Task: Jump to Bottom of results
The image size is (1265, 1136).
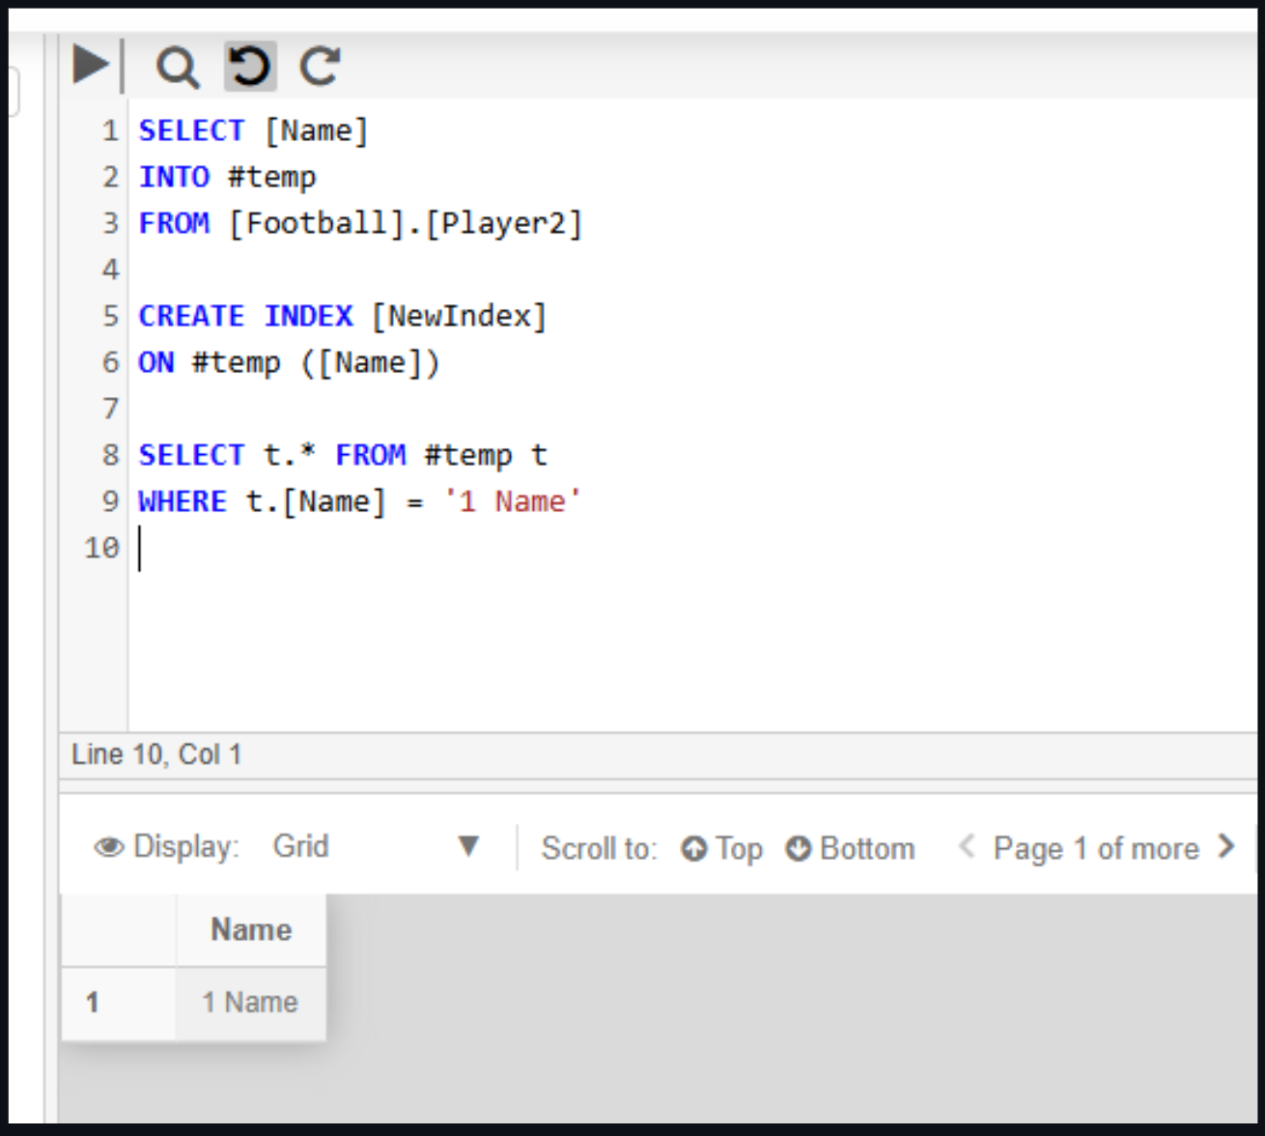Action: (850, 848)
